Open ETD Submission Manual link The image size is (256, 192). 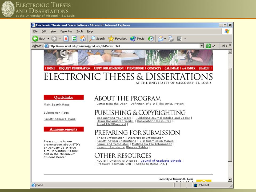pos(157,141)
